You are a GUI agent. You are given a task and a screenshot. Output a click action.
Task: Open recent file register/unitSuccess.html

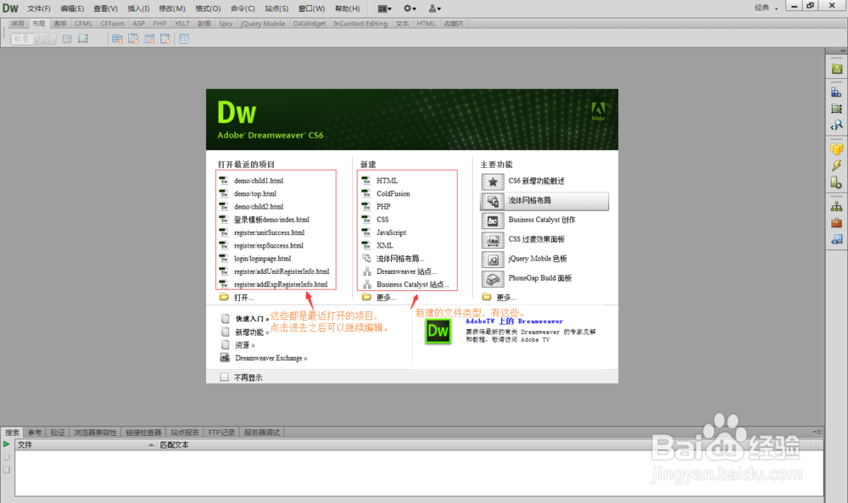[x=270, y=232]
